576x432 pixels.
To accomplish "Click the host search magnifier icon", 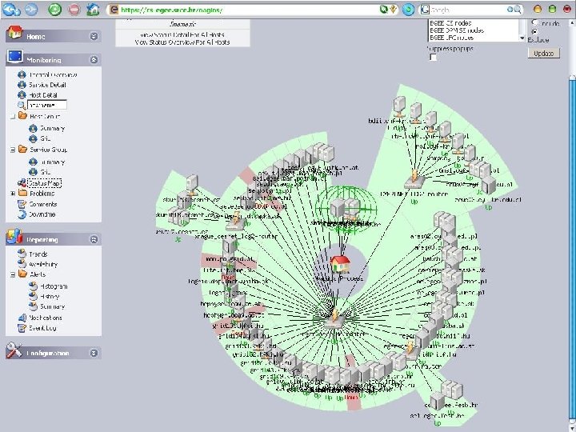I will 22,105.
